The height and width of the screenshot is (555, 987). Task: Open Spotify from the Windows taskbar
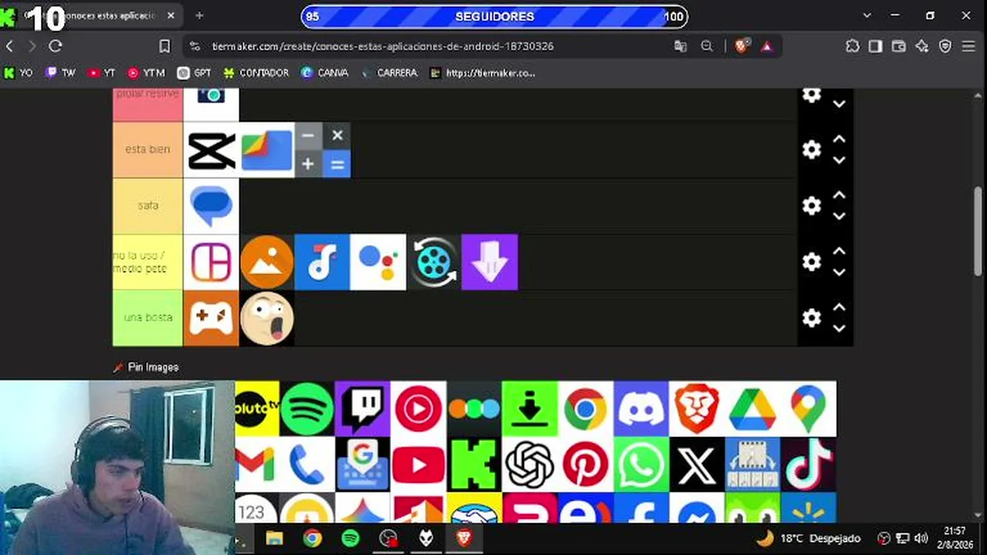[350, 538]
